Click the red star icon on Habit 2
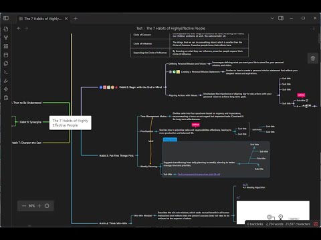 coord(116,87)
